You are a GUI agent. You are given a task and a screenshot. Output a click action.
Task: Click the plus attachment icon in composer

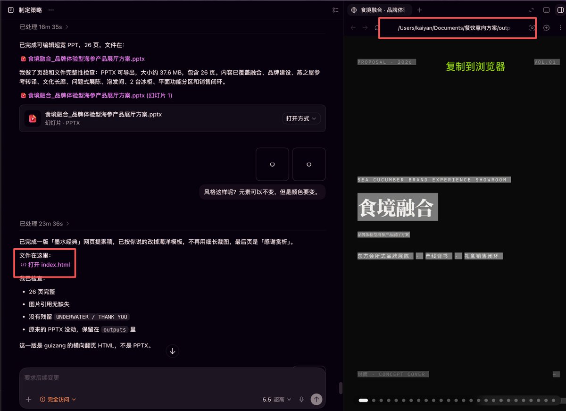coord(28,399)
